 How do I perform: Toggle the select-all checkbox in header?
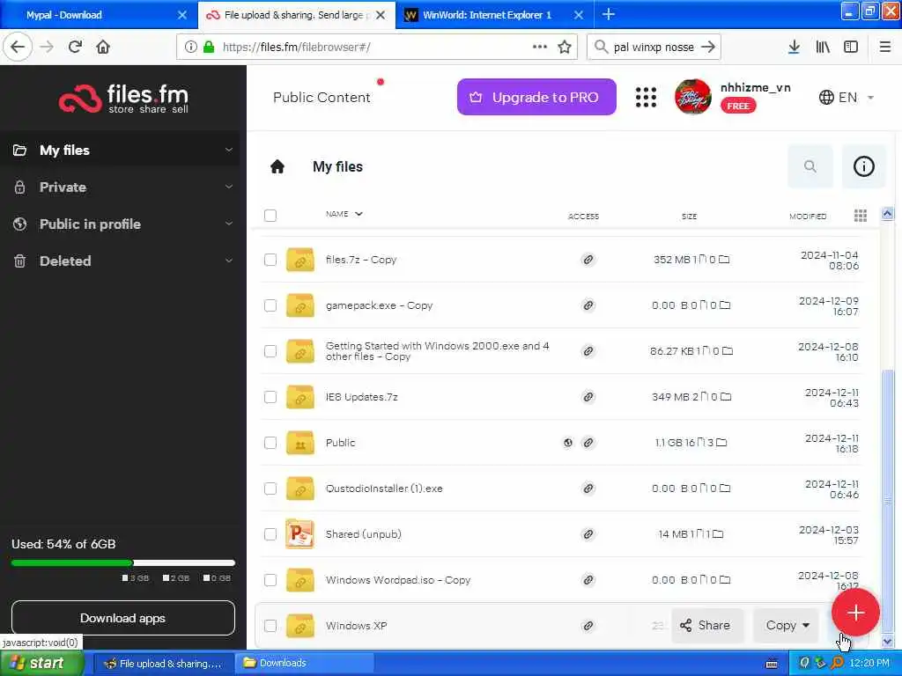pos(270,216)
